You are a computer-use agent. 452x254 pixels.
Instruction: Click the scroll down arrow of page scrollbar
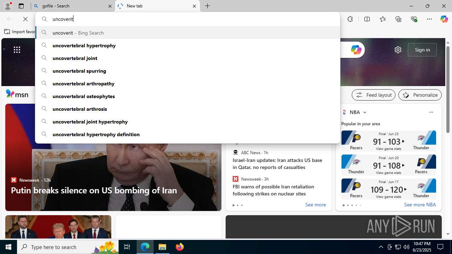coord(448,234)
